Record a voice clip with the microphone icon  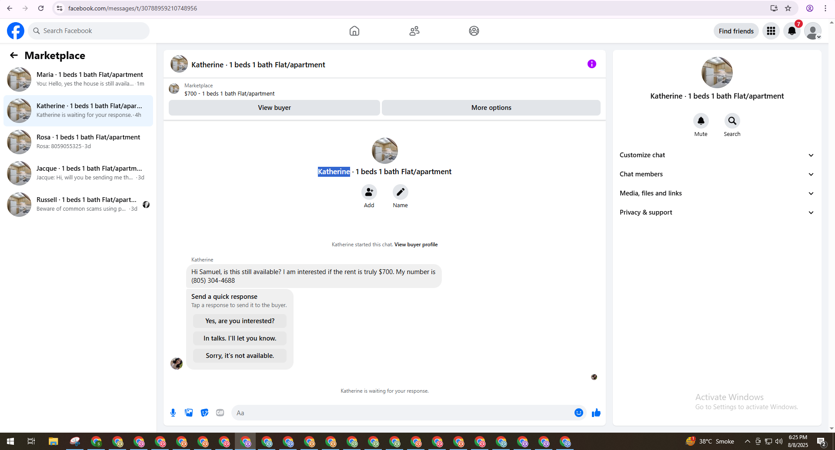pos(173,413)
